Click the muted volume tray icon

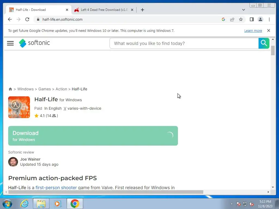pyautogui.click(x=251, y=204)
